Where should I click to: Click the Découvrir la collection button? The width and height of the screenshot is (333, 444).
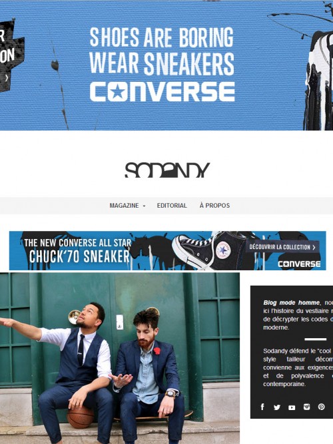click(282, 247)
